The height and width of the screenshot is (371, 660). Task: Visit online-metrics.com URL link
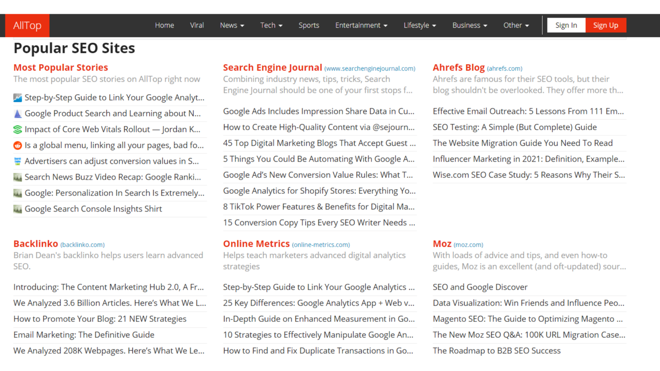321,245
